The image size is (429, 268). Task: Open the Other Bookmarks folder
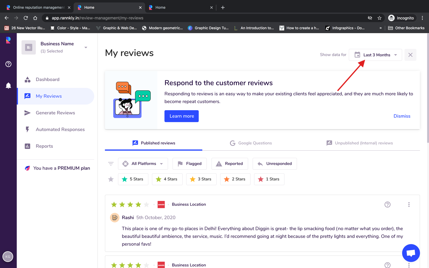coord(406,28)
